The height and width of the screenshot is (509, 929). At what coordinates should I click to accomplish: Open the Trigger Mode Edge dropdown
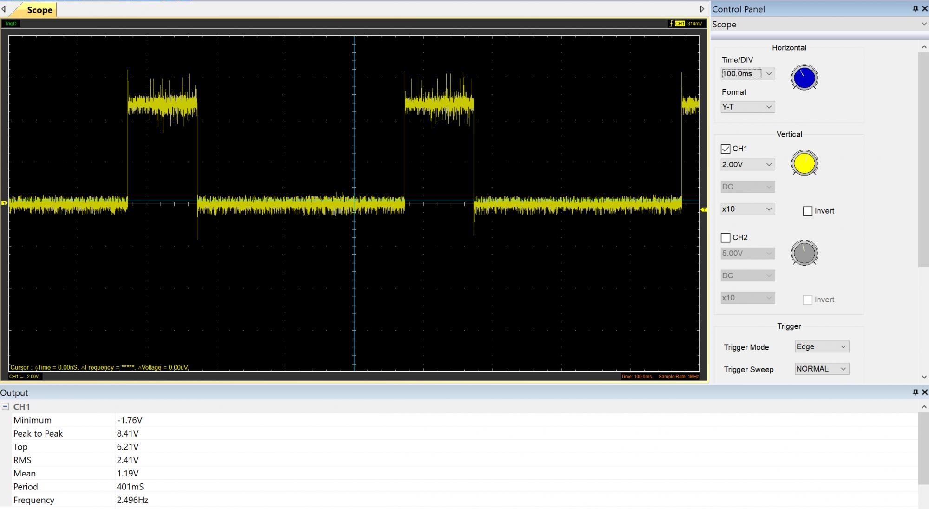click(843, 347)
